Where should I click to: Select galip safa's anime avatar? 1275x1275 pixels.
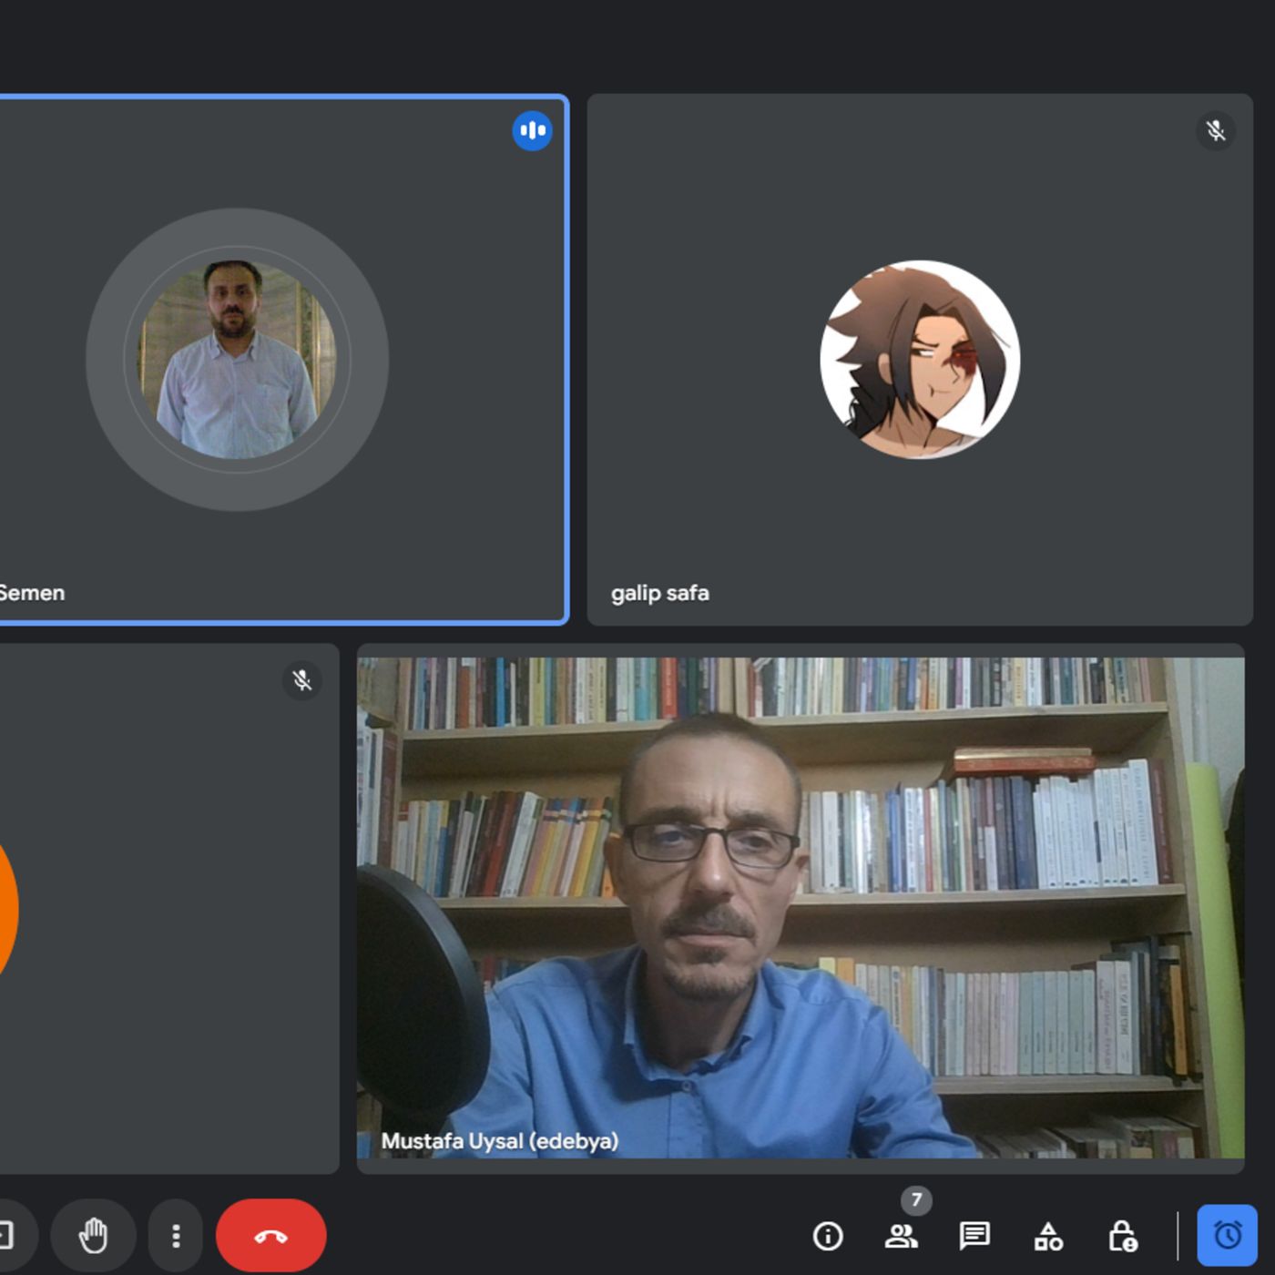point(920,360)
